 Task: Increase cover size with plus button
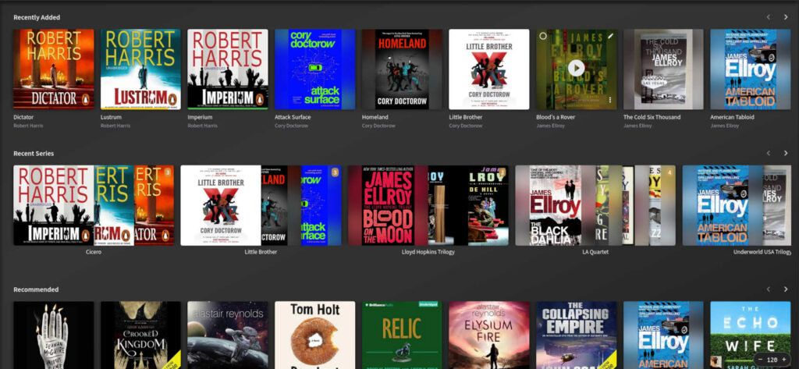pos(784,360)
